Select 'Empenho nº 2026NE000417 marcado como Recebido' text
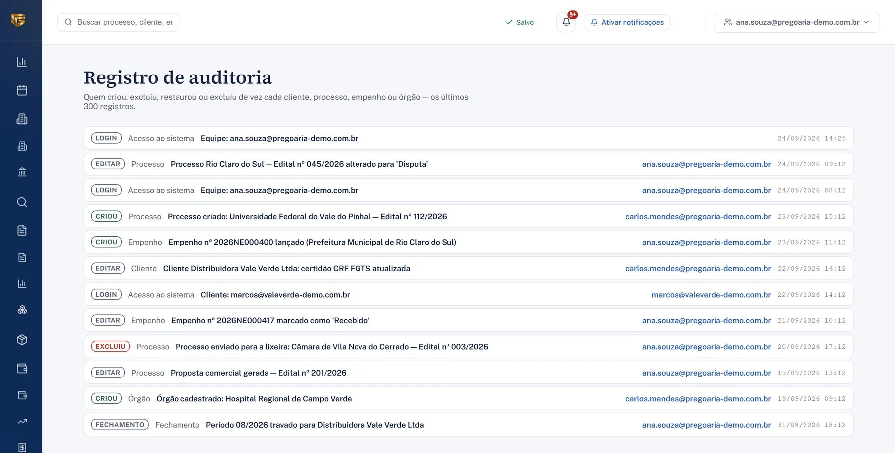 [x=270, y=320]
